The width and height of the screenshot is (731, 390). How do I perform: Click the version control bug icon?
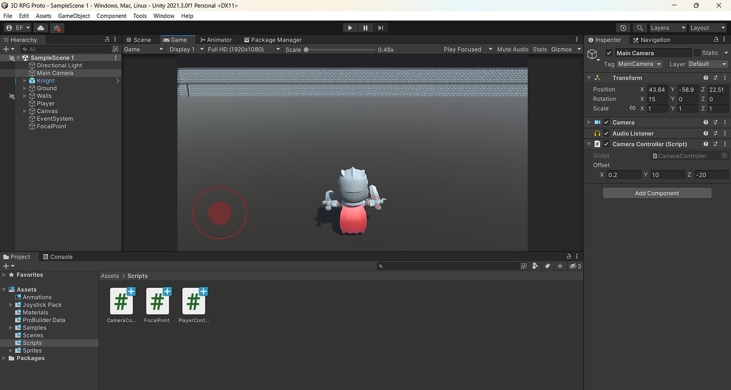tap(57, 28)
